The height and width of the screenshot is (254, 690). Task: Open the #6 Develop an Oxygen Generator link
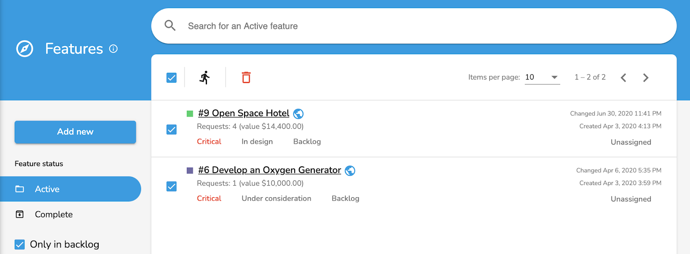270,170
